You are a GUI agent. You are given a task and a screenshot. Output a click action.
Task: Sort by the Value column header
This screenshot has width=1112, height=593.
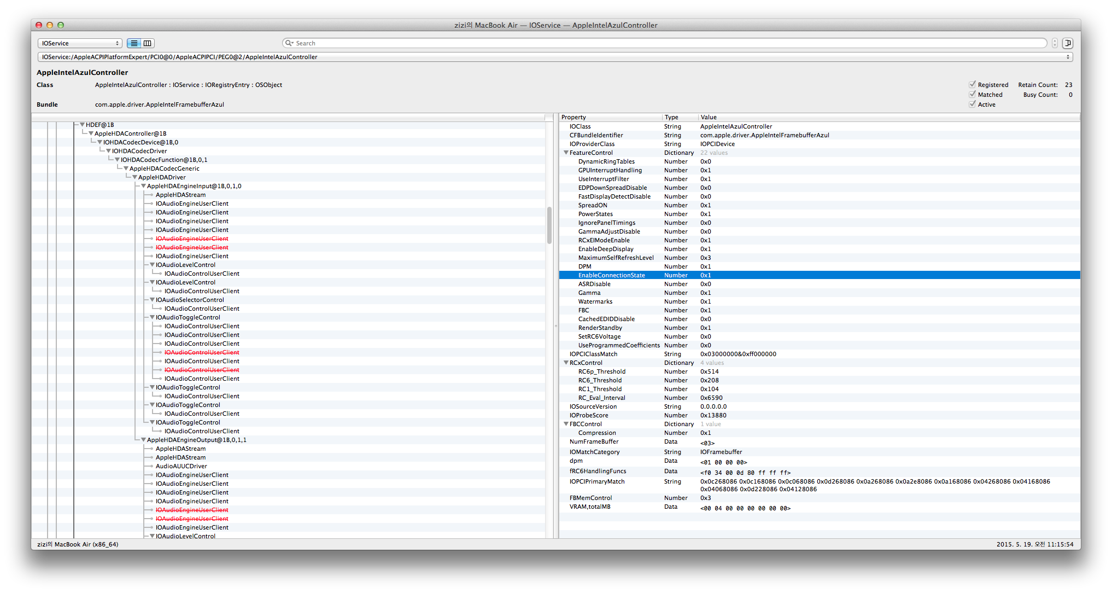pos(889,117)
